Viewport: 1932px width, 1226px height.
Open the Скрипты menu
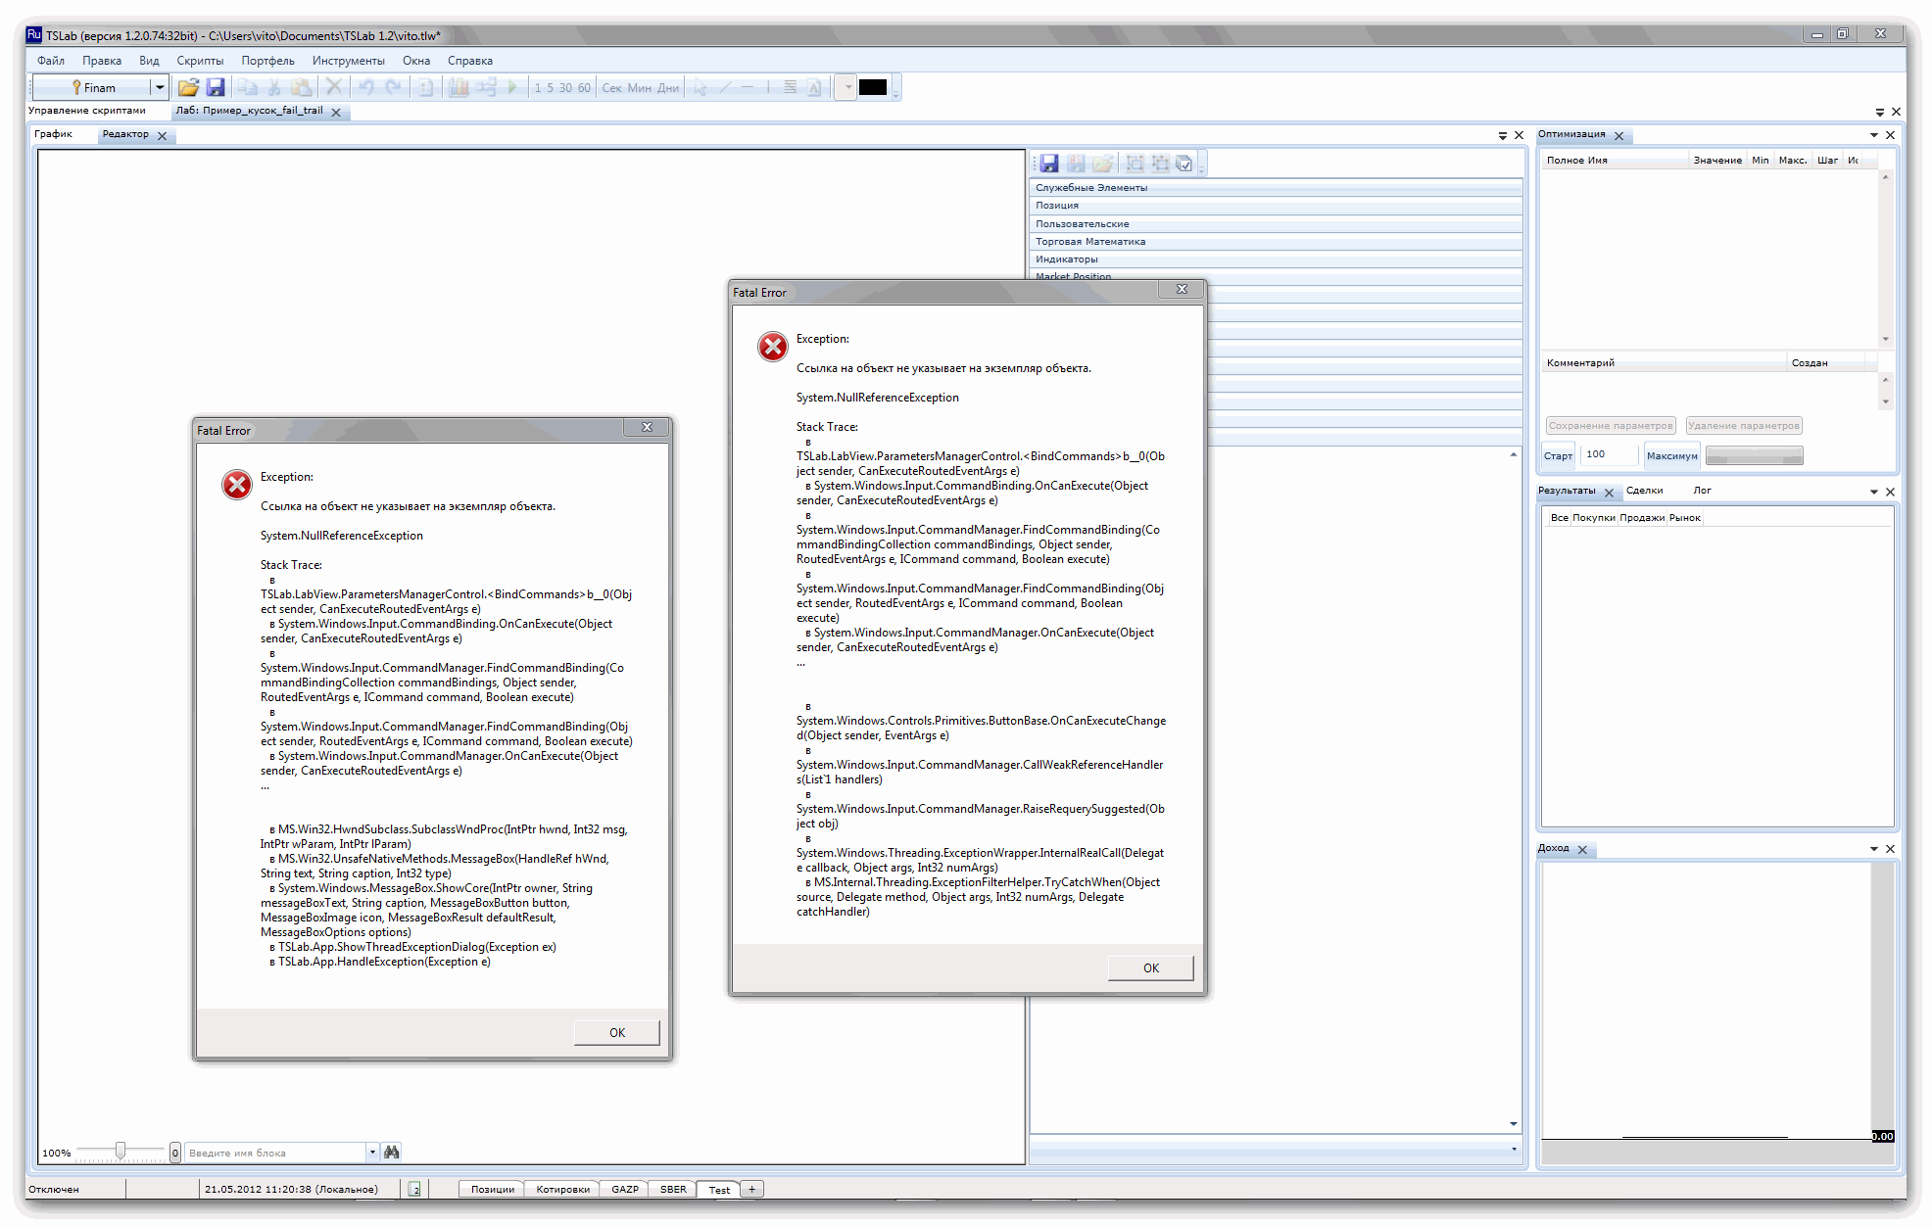(200, 61)
